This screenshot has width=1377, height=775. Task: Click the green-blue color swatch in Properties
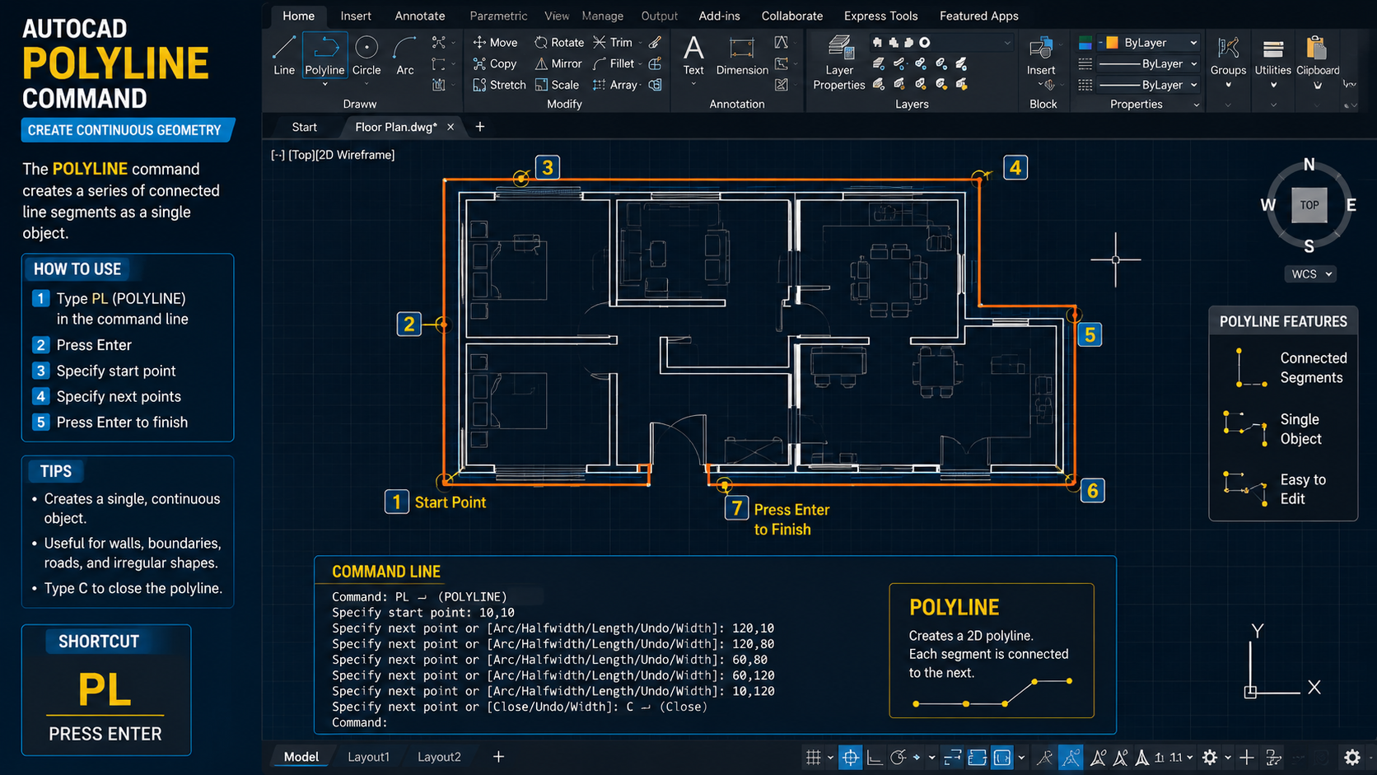1085,42
